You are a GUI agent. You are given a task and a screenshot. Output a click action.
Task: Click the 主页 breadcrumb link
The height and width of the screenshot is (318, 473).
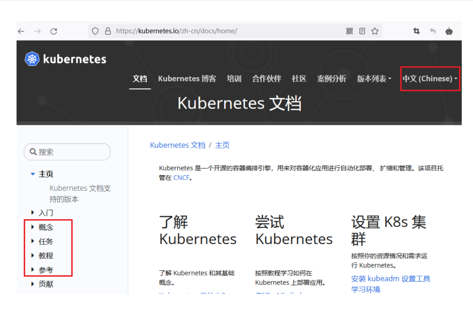222,145
